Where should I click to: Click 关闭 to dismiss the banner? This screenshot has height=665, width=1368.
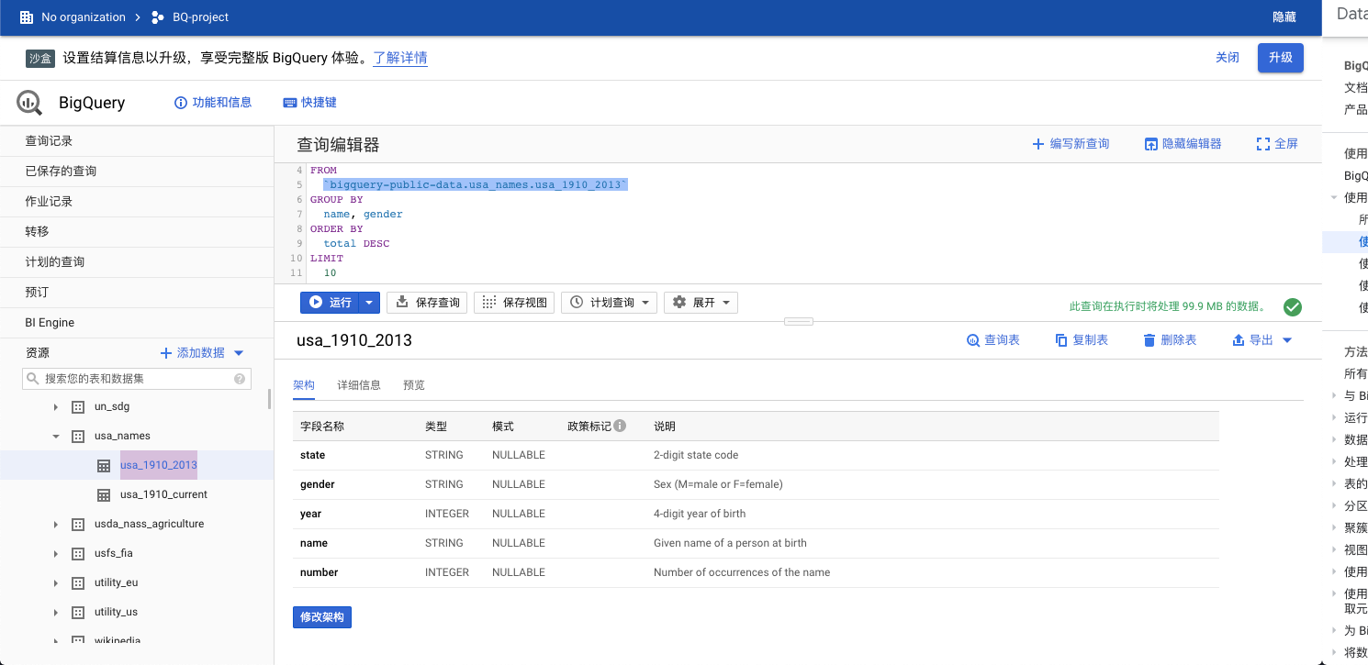[x=1228, y=58]
